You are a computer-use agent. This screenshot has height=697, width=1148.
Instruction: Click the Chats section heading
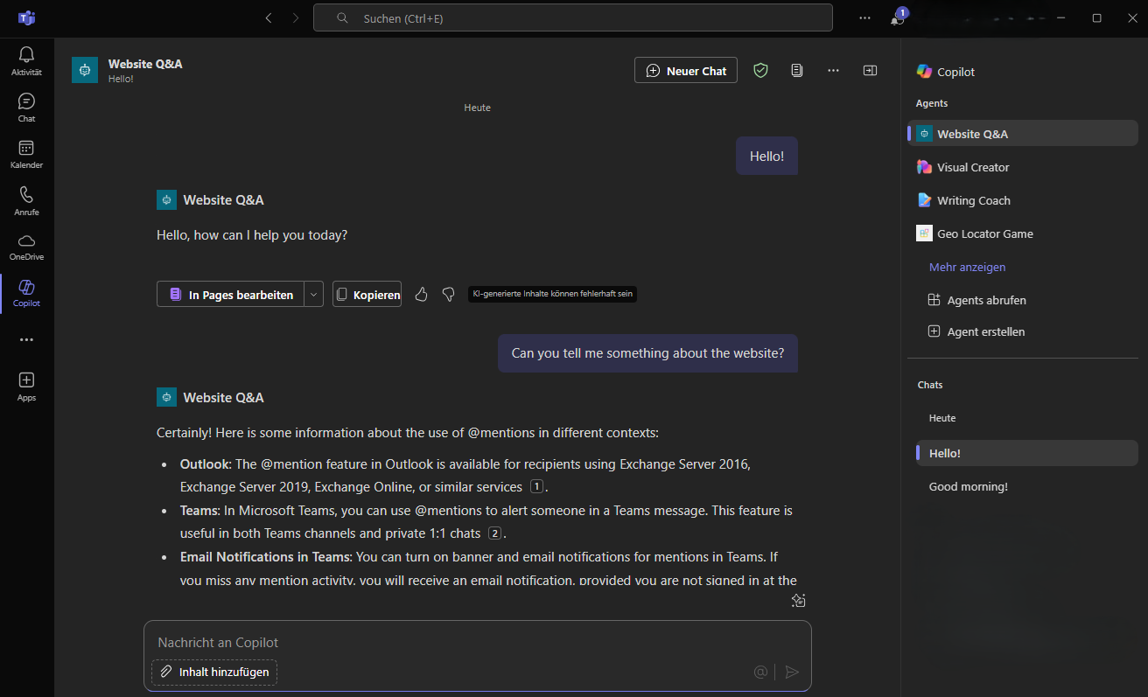click(930, 385)
